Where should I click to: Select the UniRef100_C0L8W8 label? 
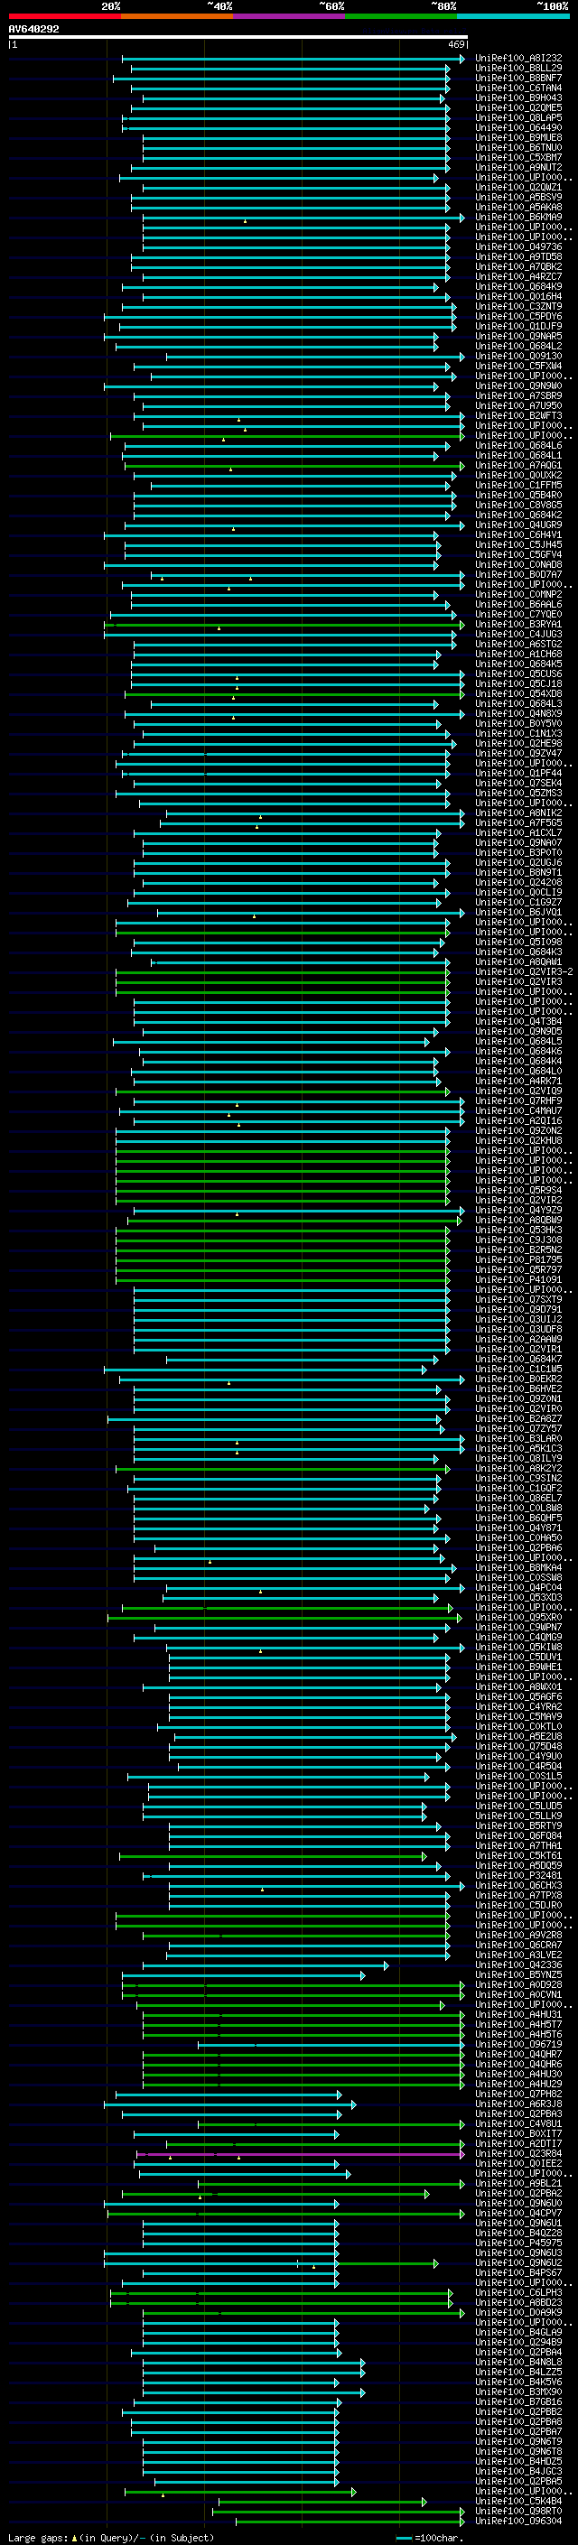click(518, 1508)
